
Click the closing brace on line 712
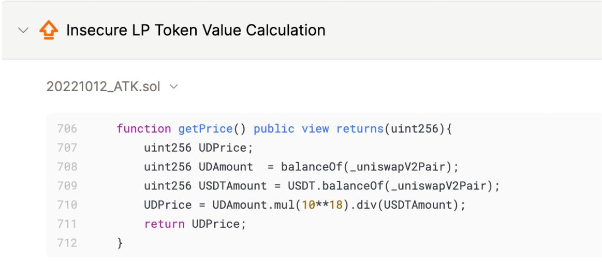point(120,243)
